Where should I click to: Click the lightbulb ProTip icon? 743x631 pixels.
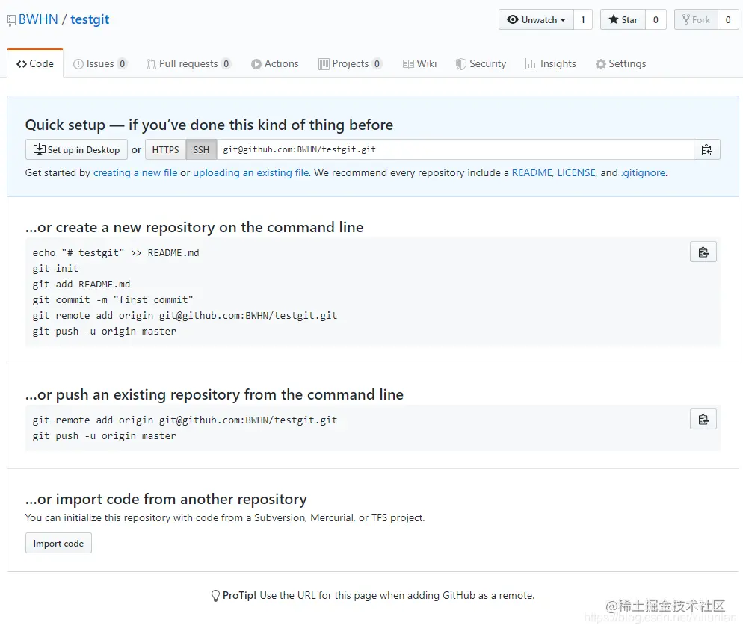point(215,596)
